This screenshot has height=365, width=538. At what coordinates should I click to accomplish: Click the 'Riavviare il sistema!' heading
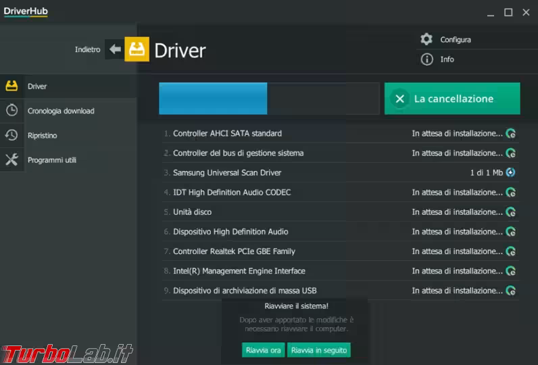pos(296,306)
